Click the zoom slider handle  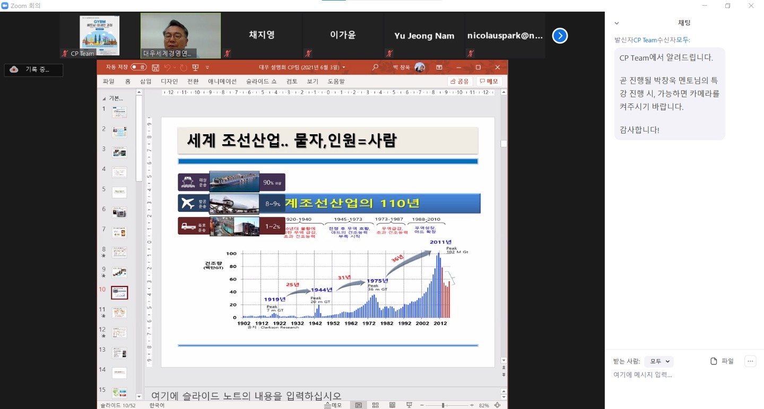443,405
